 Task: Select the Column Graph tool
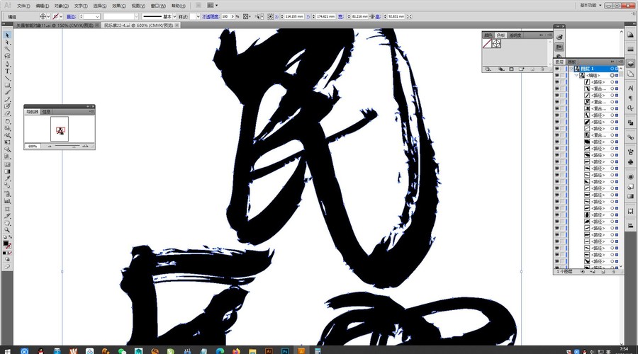coord(7,201)
